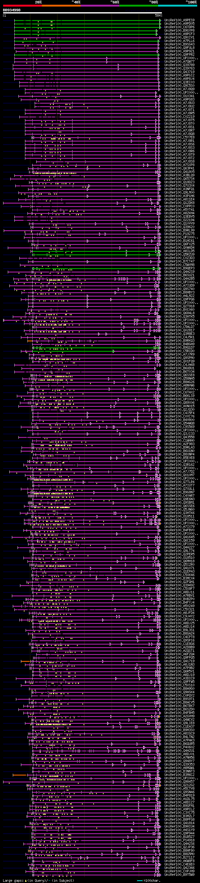This screenshot has height=883, width=200.
Task: Open hit UniRef100_Q7U3X4
Action: [x=179, y=186]
